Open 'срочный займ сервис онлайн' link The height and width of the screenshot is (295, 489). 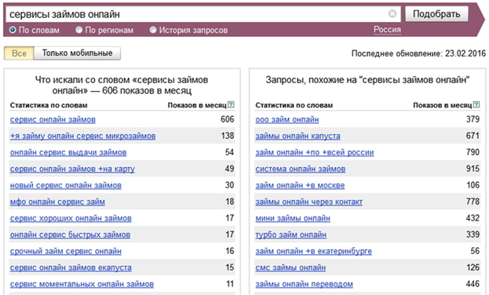pyautogui.click(x=65, y=251)
